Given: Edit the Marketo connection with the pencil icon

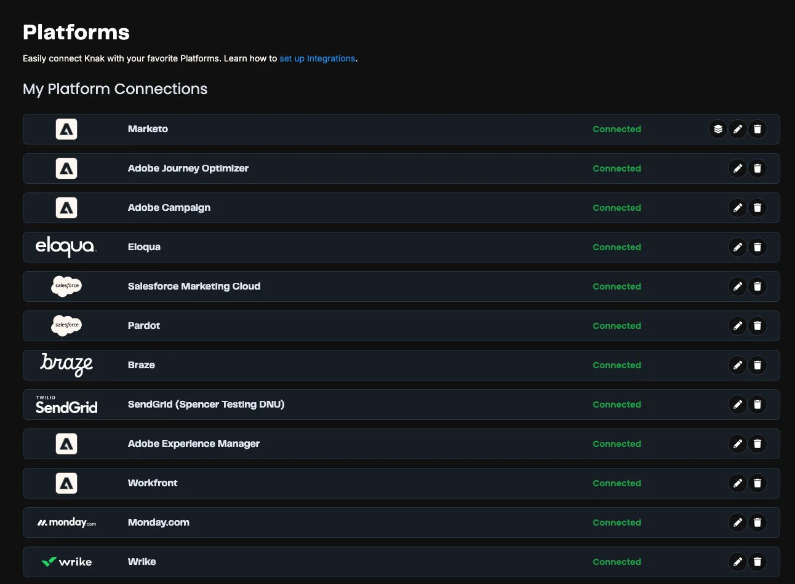Looking at the screenshot, I should coord(738,129).
